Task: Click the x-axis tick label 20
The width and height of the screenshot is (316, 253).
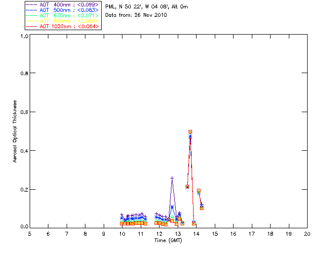Action: pyautogui.click(x=307, y=233)
